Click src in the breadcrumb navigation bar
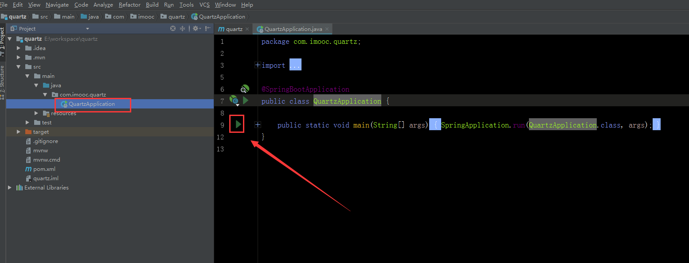689x263 pixels. click(x=40, y=16)
